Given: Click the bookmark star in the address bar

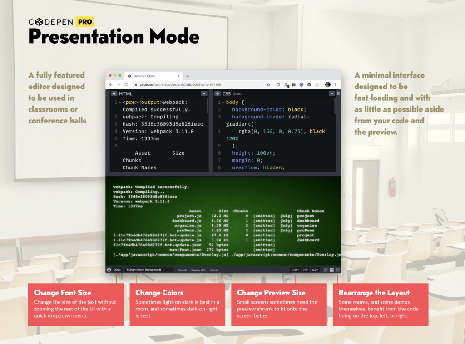Looking at the screenshot, I should pyautogui.click(x=268, y=84).
